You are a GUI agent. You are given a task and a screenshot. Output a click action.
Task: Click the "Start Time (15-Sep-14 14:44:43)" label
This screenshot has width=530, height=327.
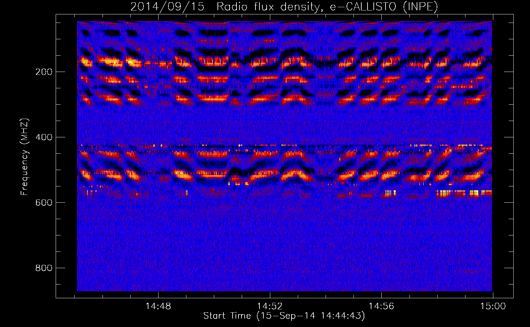(284, 316)
